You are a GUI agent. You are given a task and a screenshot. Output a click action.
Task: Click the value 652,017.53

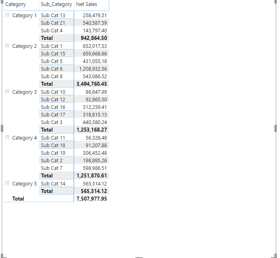click(x=95, y=46)
